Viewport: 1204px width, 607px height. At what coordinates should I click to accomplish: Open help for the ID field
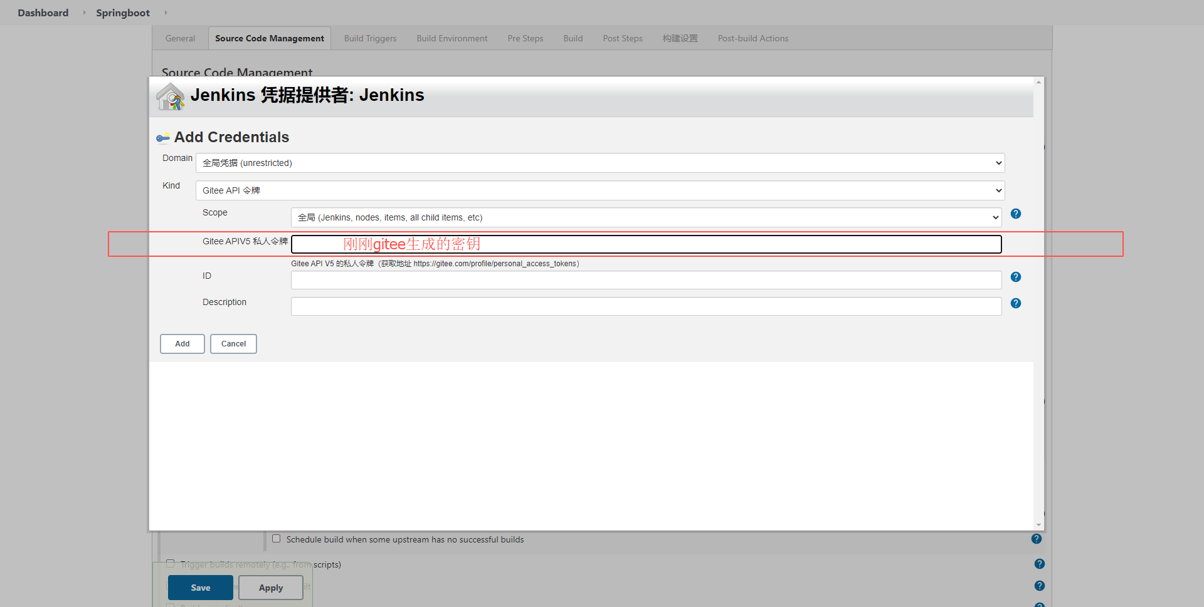tap(1016, 277)
